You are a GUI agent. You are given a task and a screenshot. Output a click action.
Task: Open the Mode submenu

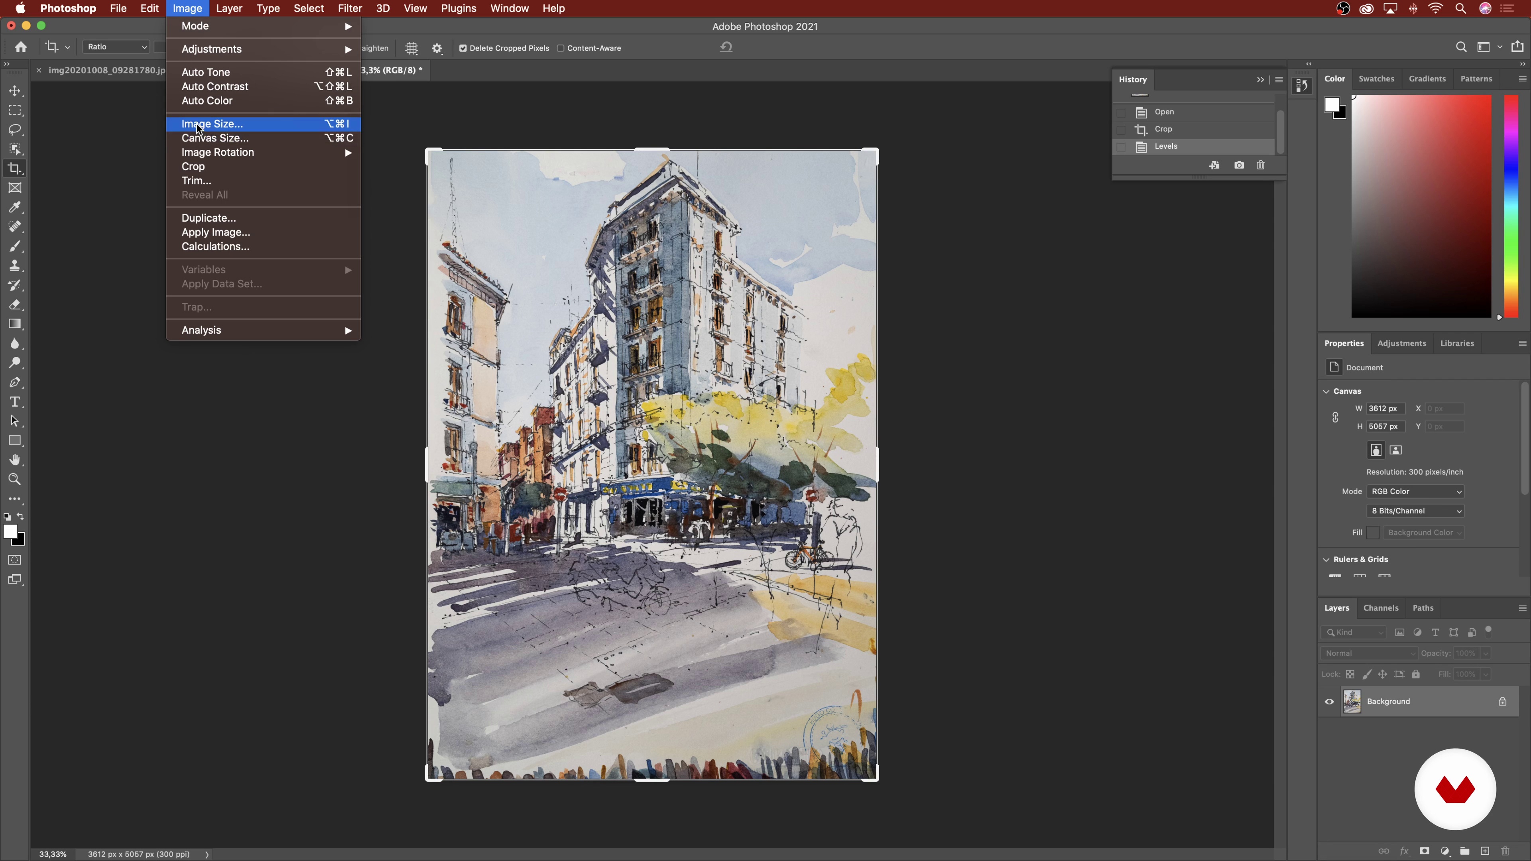(x=263, y=26)
